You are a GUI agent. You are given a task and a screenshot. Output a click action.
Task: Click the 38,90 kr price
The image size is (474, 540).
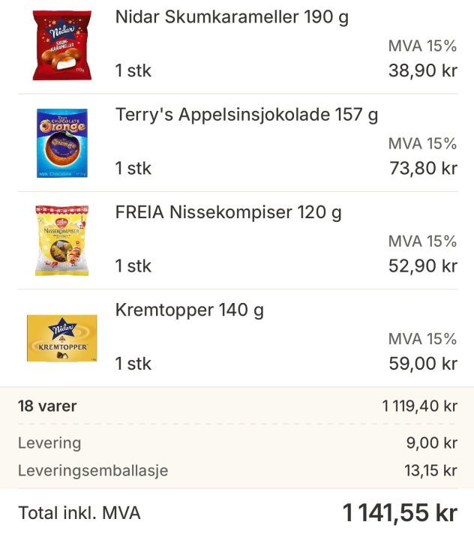point(422,71)
